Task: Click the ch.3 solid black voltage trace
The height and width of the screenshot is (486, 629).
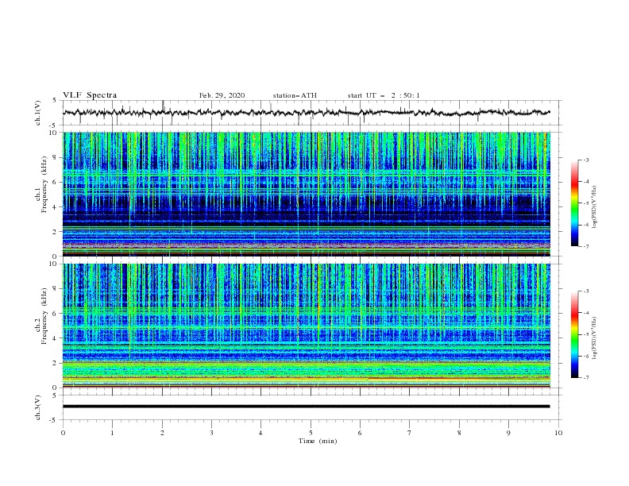Action: (306, 407)
